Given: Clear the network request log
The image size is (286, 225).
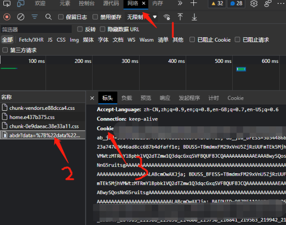Looking at the screenshot, I should (21, 17).
